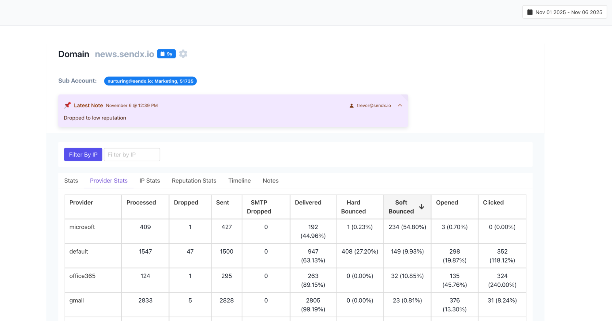The width and height of the screenshot is (612, 321).
Task: Focus the Filter by IP text field
Action: [x=132, y=155]
